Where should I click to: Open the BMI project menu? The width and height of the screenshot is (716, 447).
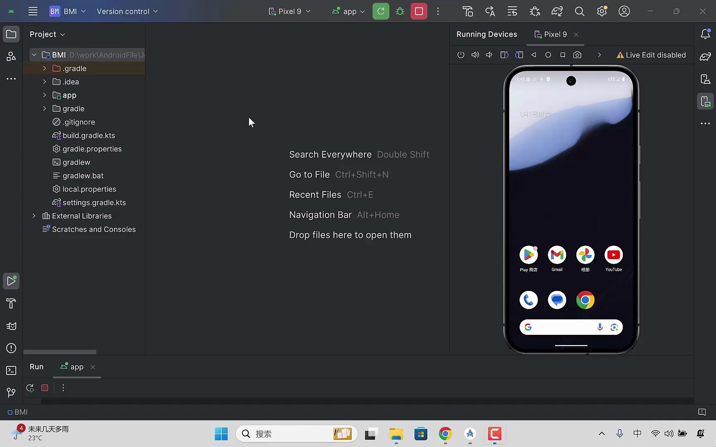(x=68, y=11)
